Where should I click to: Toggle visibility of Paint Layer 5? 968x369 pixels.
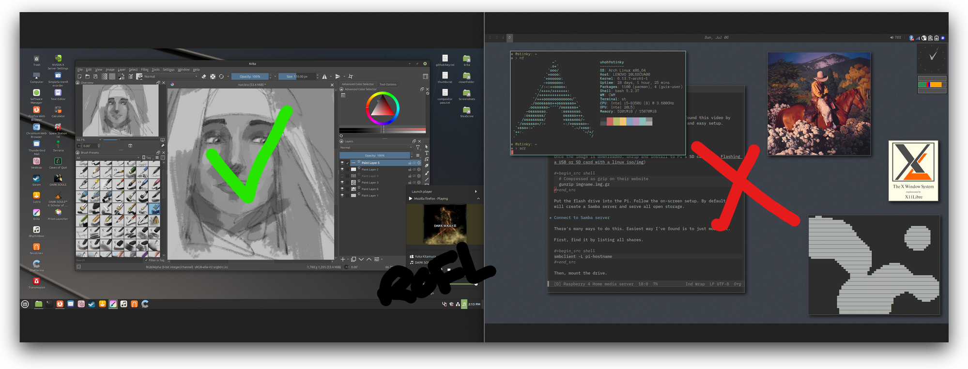click(x=342, y=163)
